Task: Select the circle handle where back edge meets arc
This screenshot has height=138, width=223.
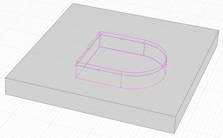Action: pyautogui.click(x=144, y=43)
